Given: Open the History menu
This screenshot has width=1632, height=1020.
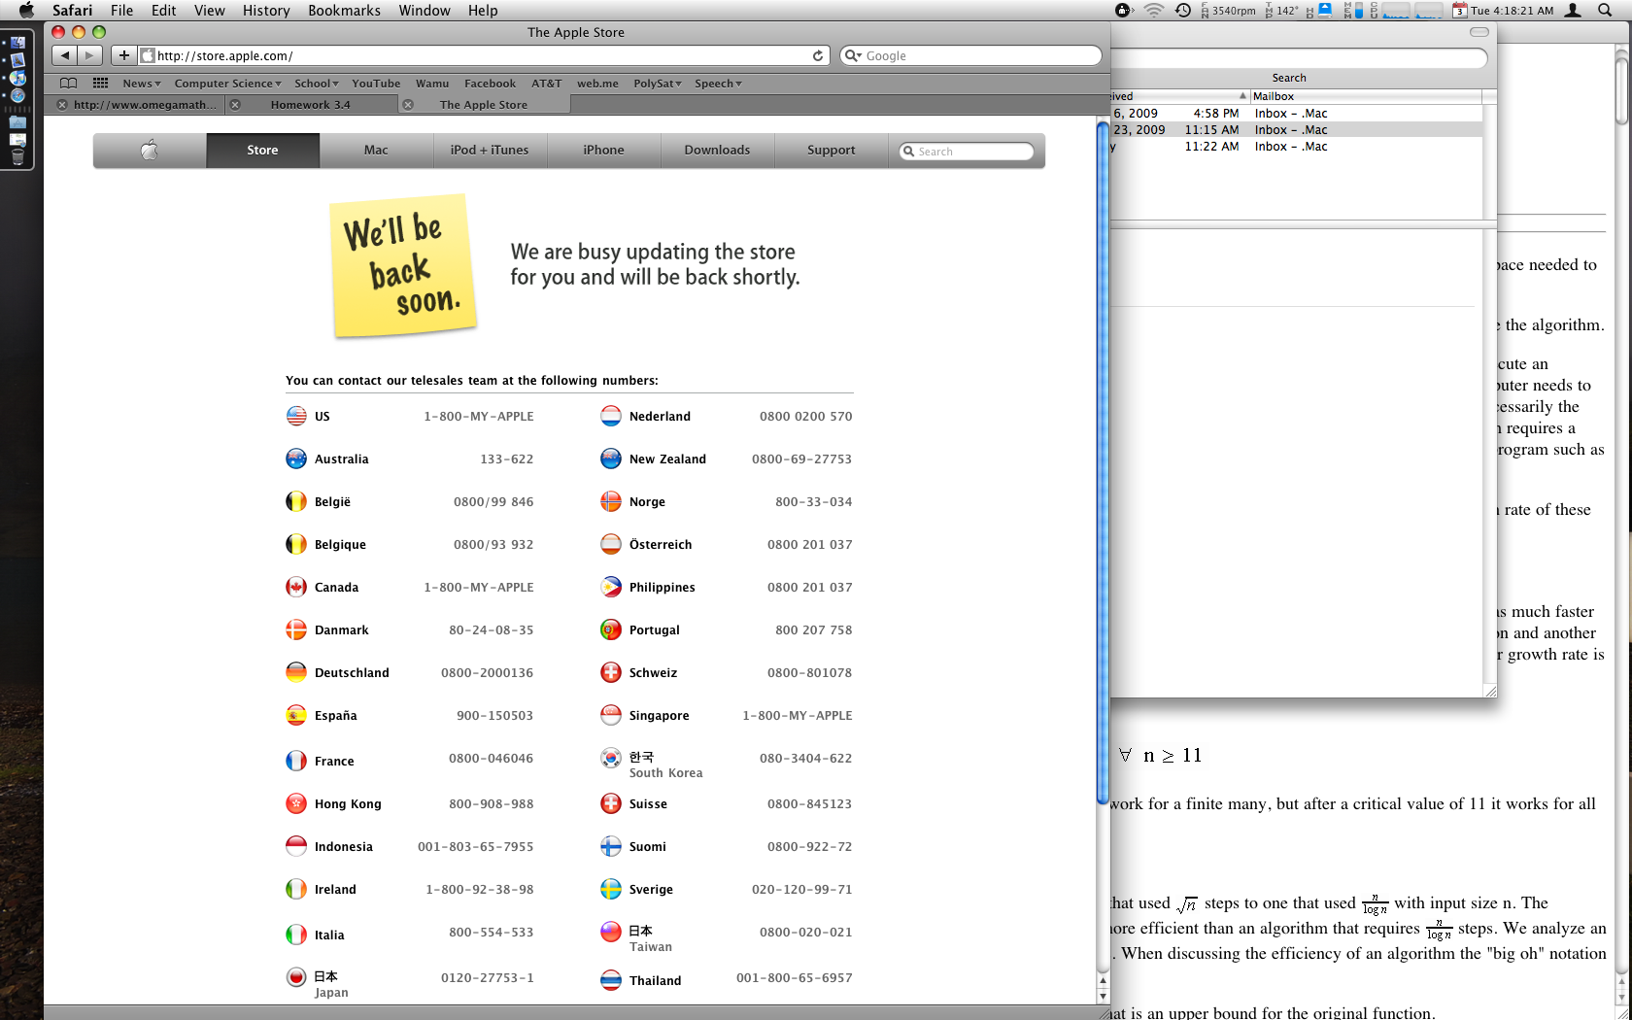Looking at the screenshot, I should [x=266, y=11].
